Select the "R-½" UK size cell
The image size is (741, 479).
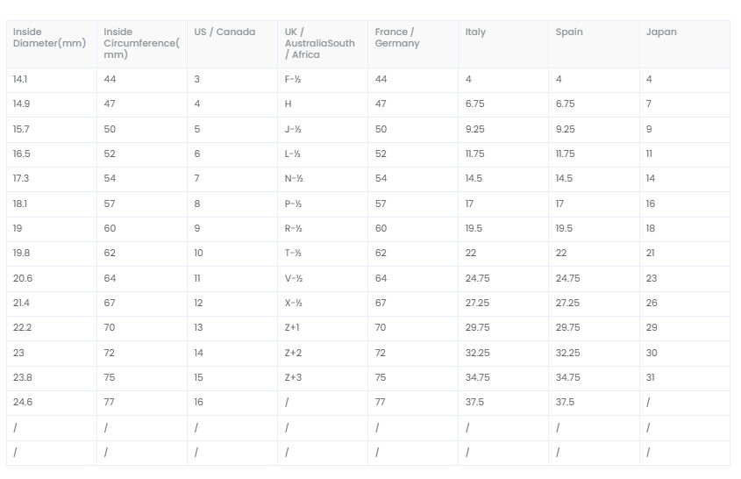point(293,229)
